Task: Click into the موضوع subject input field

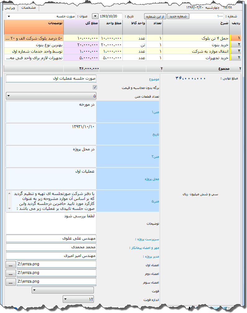Action: [51, 79]
